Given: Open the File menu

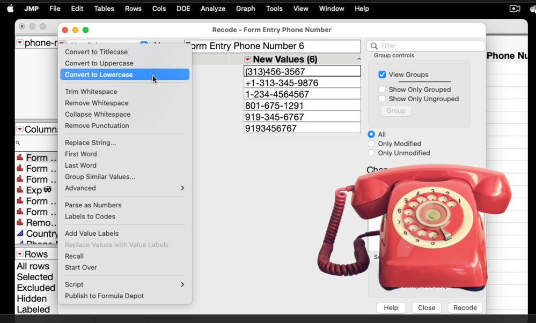Looking at the screenshot, I should 55,9.
